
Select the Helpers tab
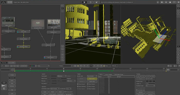coord(101,74)
